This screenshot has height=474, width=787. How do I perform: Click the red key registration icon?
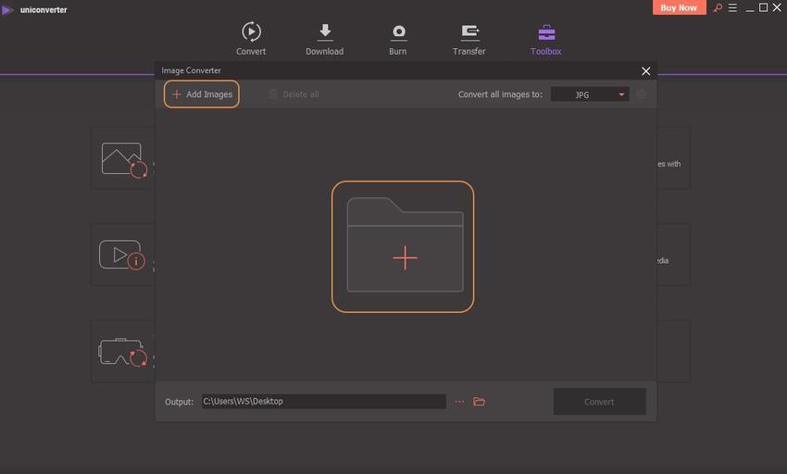pos(717,8)
